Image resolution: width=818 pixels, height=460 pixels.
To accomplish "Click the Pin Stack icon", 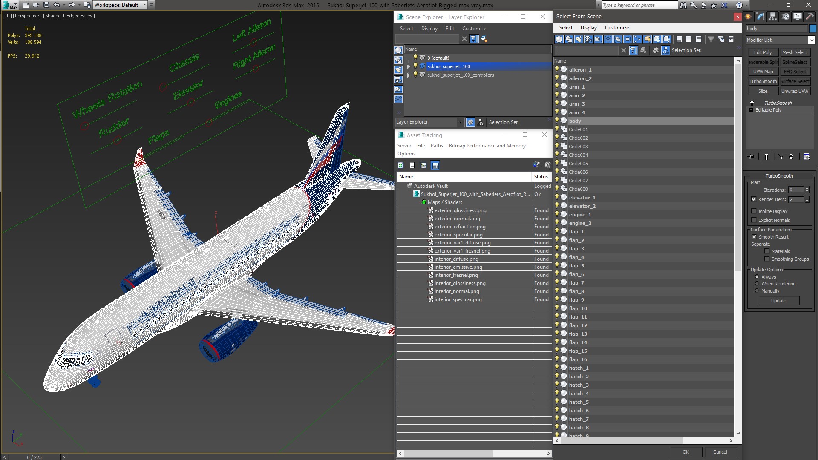I will pos(752,157).
